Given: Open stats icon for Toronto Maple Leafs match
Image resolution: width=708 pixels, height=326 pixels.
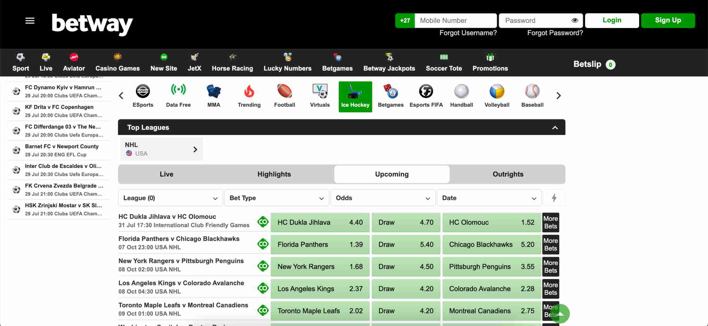Looking at the screenshot, I should tap(263, 310).
